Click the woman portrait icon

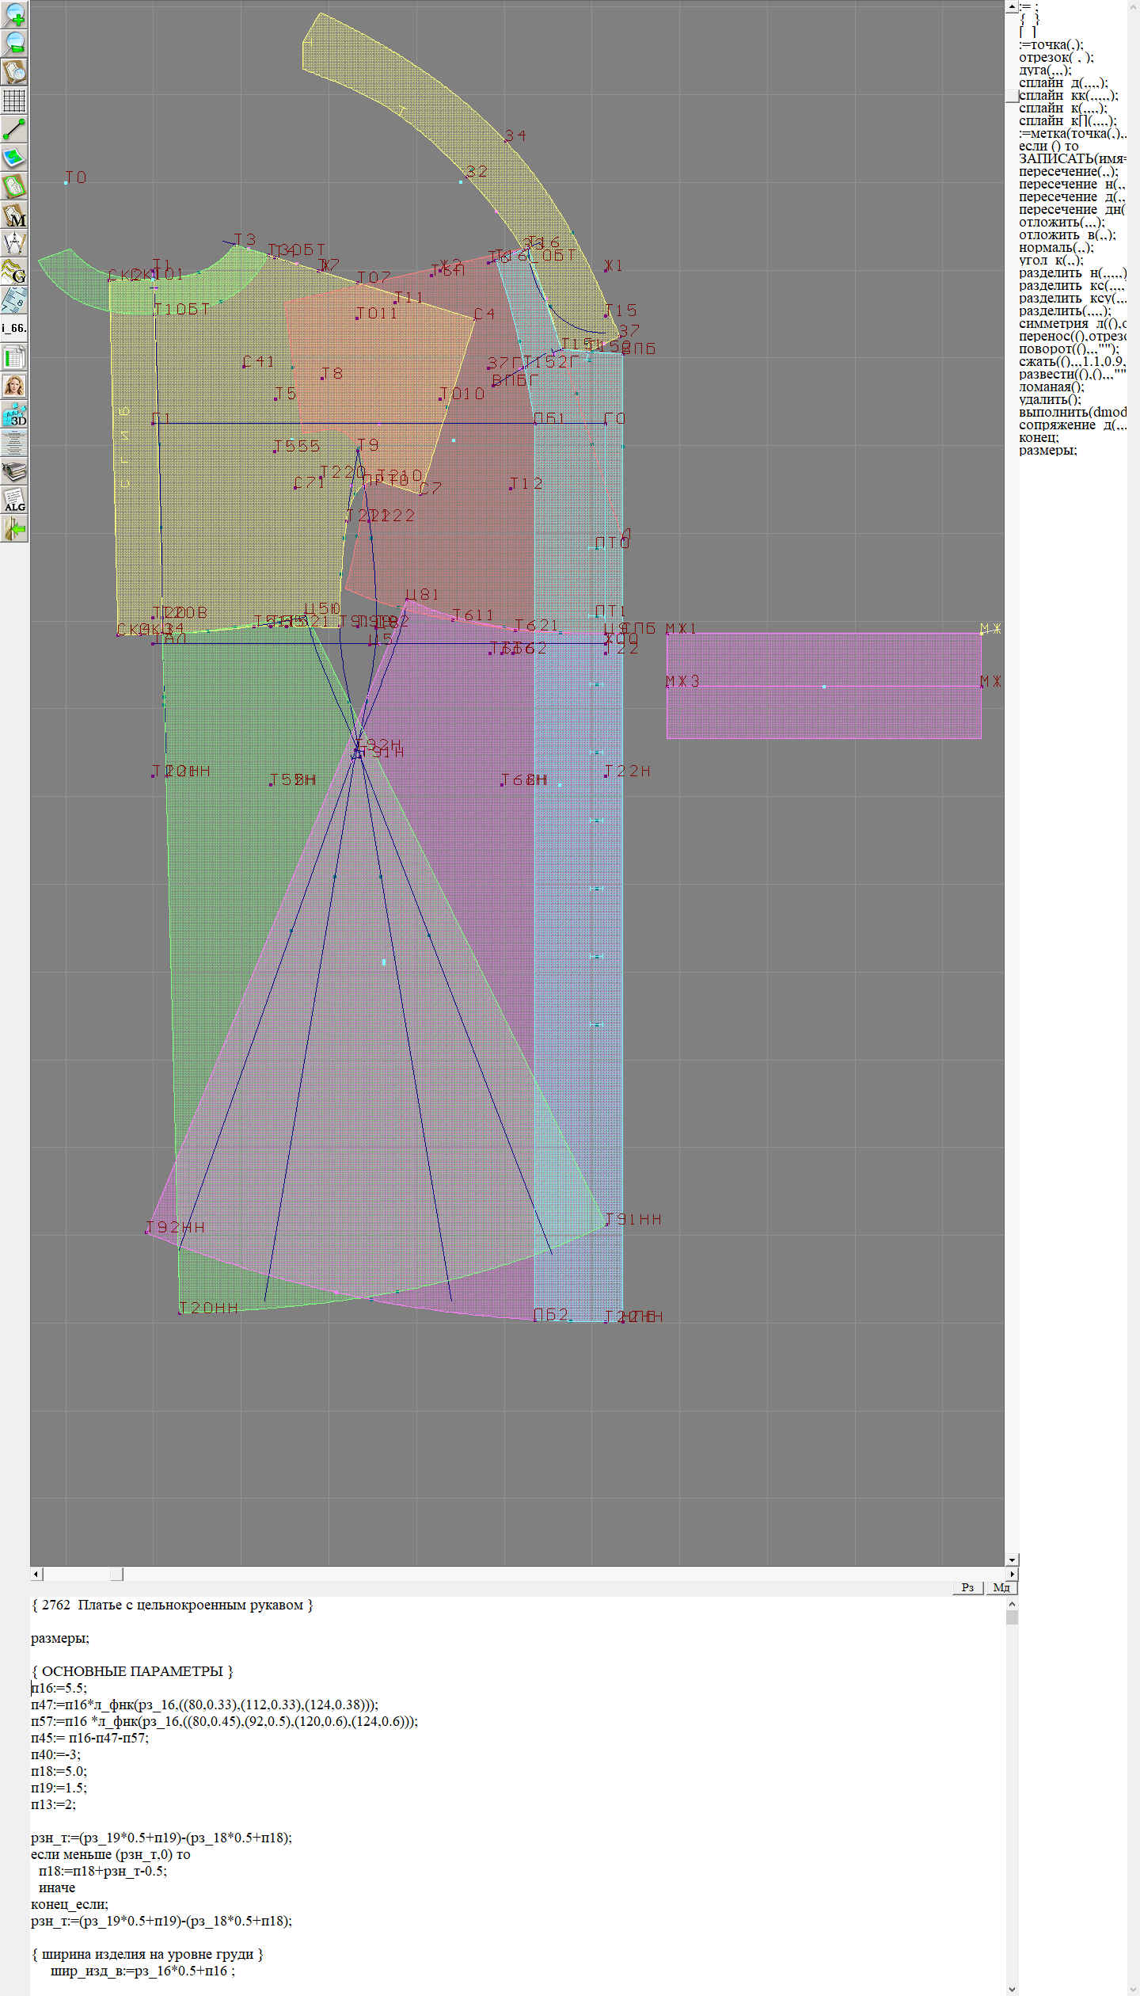(x=14, y=386)
